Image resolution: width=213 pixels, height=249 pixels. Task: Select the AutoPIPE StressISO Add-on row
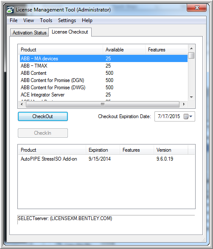(x=106, y=159)
